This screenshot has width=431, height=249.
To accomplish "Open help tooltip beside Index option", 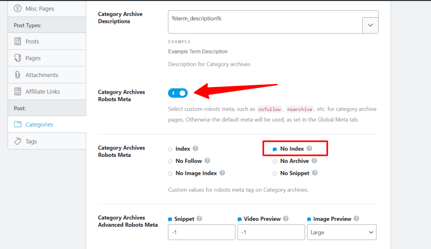I will [x=195, y=148].
